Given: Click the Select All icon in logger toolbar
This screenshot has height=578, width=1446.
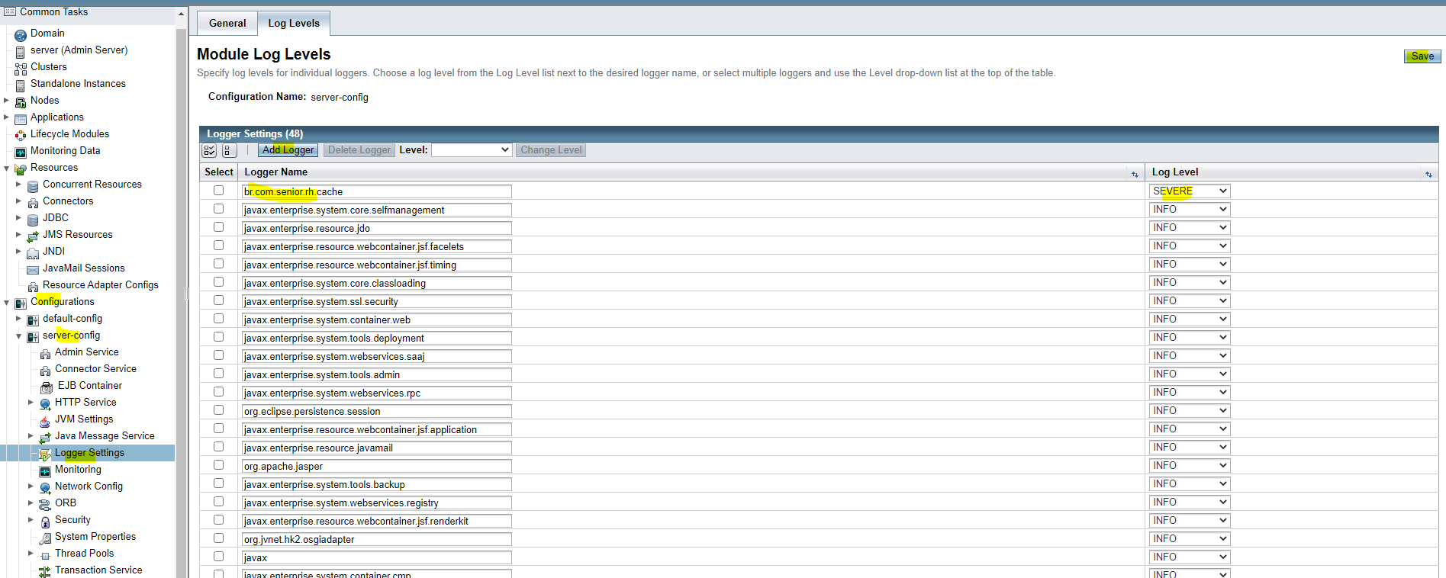Looking at the screenshot, I should (x=209, y=150).
